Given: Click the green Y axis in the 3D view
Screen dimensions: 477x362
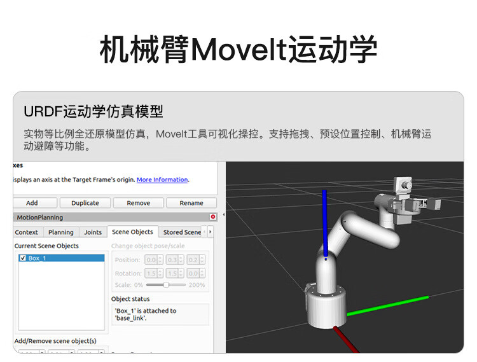Looking at the screenshot, I should coord(388,306).
